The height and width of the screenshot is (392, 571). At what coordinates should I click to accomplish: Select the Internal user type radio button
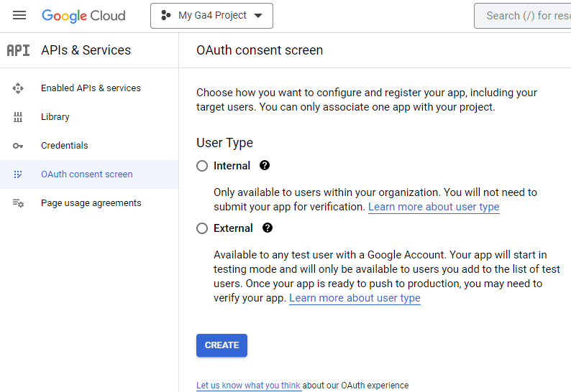[202, 166]
